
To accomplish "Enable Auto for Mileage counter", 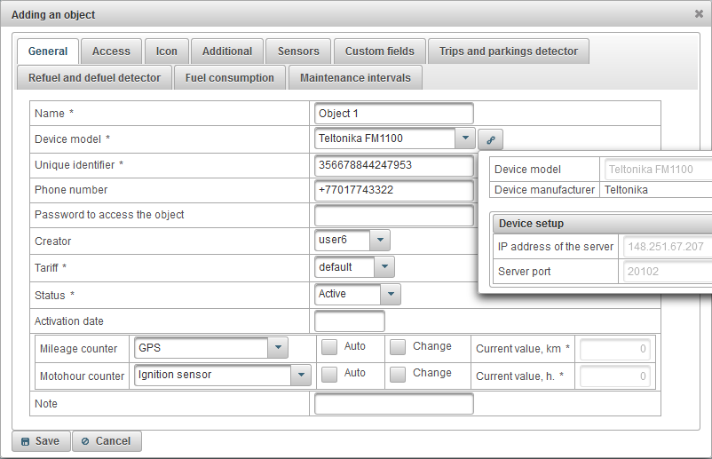I will click(329, 347).
